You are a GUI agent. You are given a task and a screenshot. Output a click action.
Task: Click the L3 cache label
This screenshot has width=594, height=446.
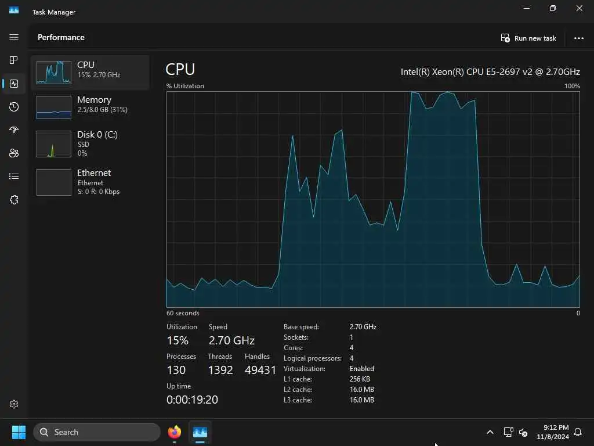(x=298, y=400)
